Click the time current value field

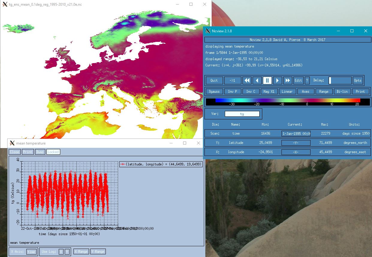[296, 133]
